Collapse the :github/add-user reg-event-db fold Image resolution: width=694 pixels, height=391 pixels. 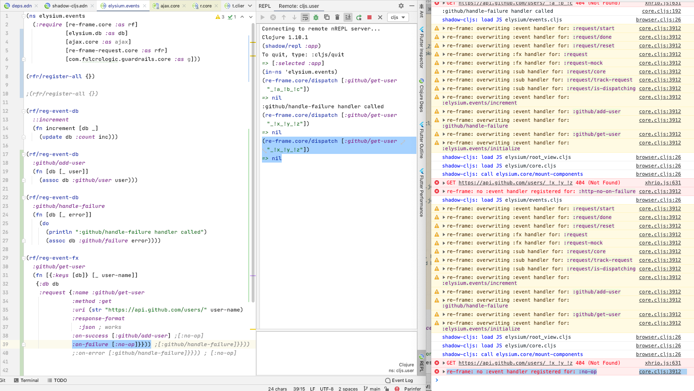(23, 154)
